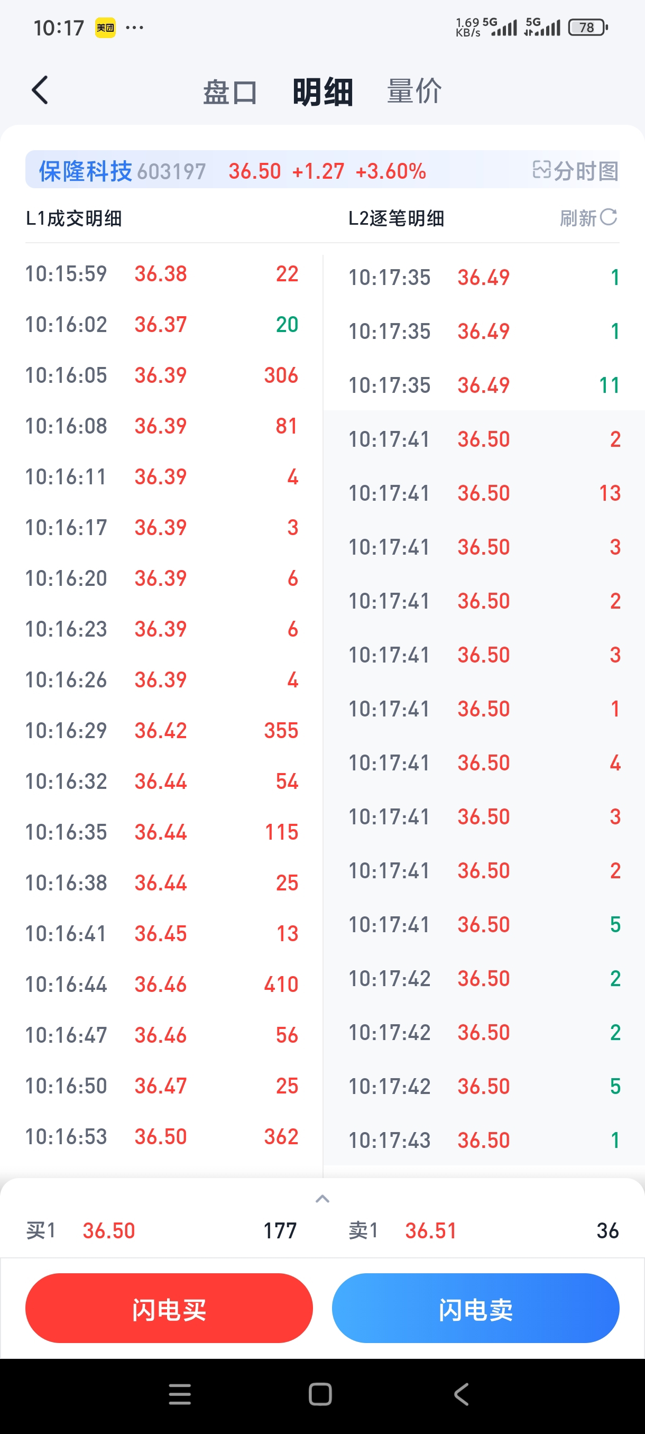Switch to the 盘口 tab
This screenshot has width=645, height=1434.
[x=229, y=92]
